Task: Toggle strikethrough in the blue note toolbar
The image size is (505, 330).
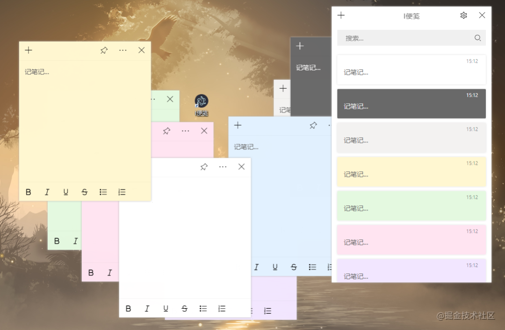Action: click(x=294, y=267)
